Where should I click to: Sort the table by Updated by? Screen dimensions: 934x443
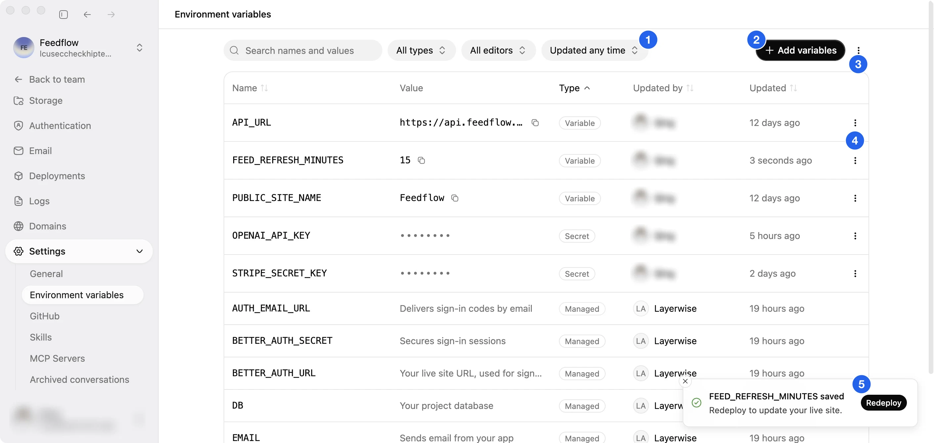click(x=663, y=88)
